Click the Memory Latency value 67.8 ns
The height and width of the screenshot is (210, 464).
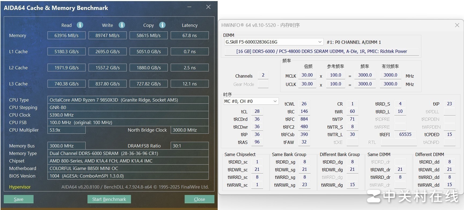tap(190, 35)
